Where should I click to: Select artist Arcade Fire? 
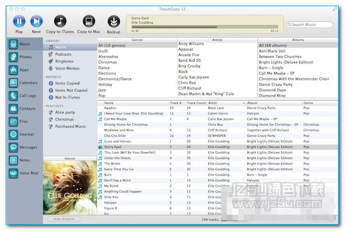[217, 55]
